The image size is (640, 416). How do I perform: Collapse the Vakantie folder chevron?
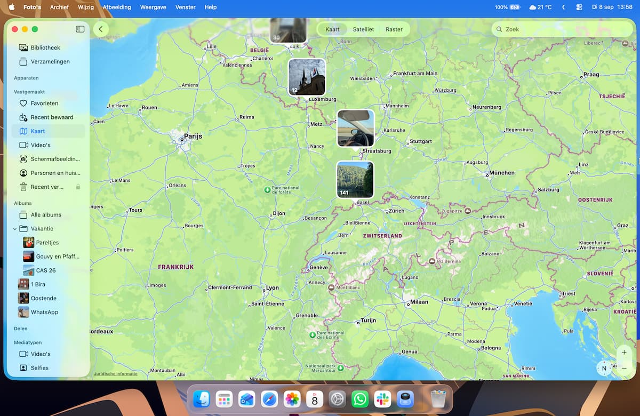15,229
